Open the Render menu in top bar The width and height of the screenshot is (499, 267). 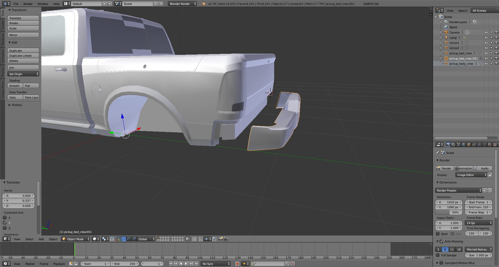[x=28, y=4]
